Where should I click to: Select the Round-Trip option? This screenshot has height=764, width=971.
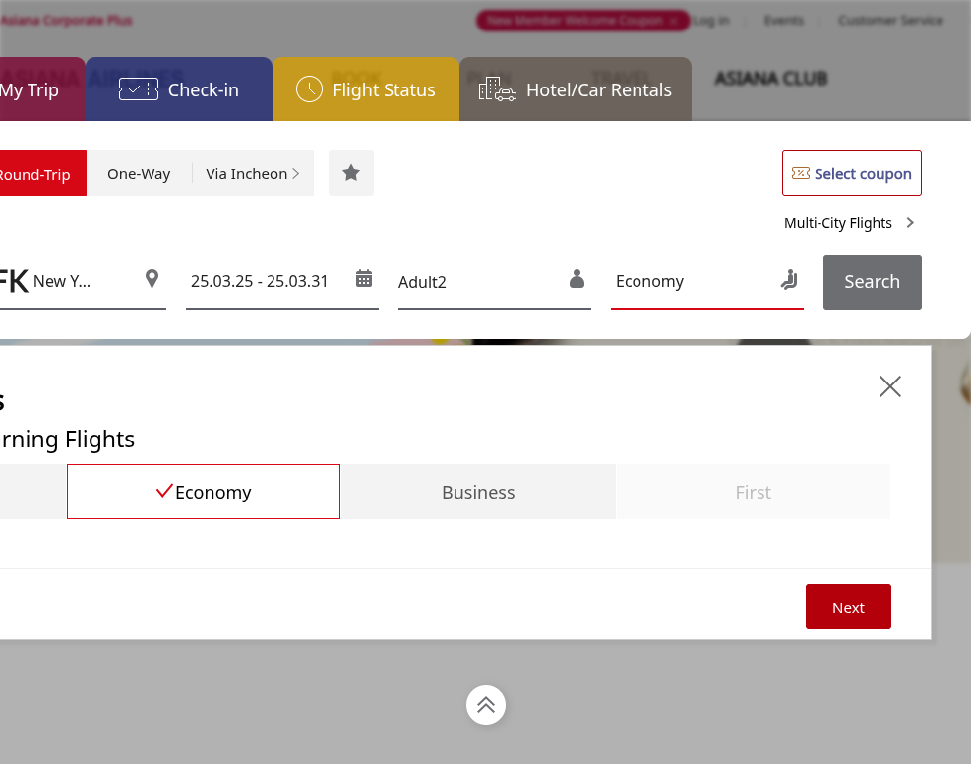tap(42, 173)
